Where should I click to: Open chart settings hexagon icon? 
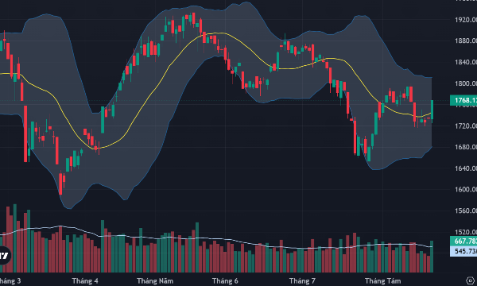pos(471,280)
